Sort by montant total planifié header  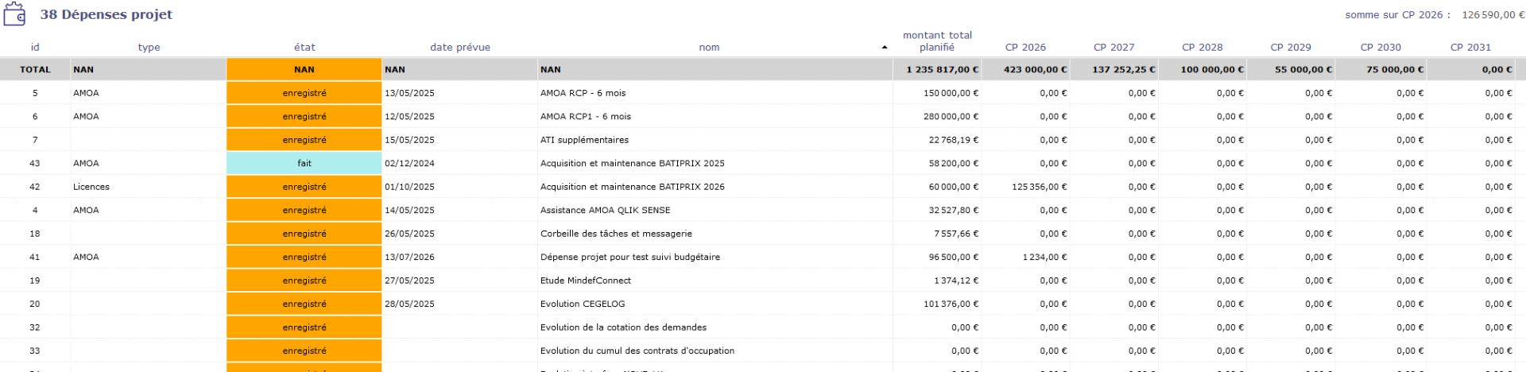coord(937,41)
